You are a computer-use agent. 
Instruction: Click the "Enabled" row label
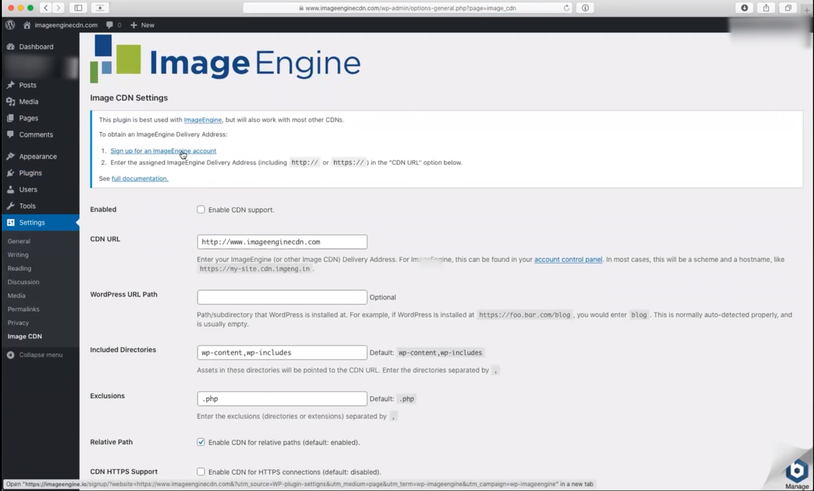click(x=103, y=209)
